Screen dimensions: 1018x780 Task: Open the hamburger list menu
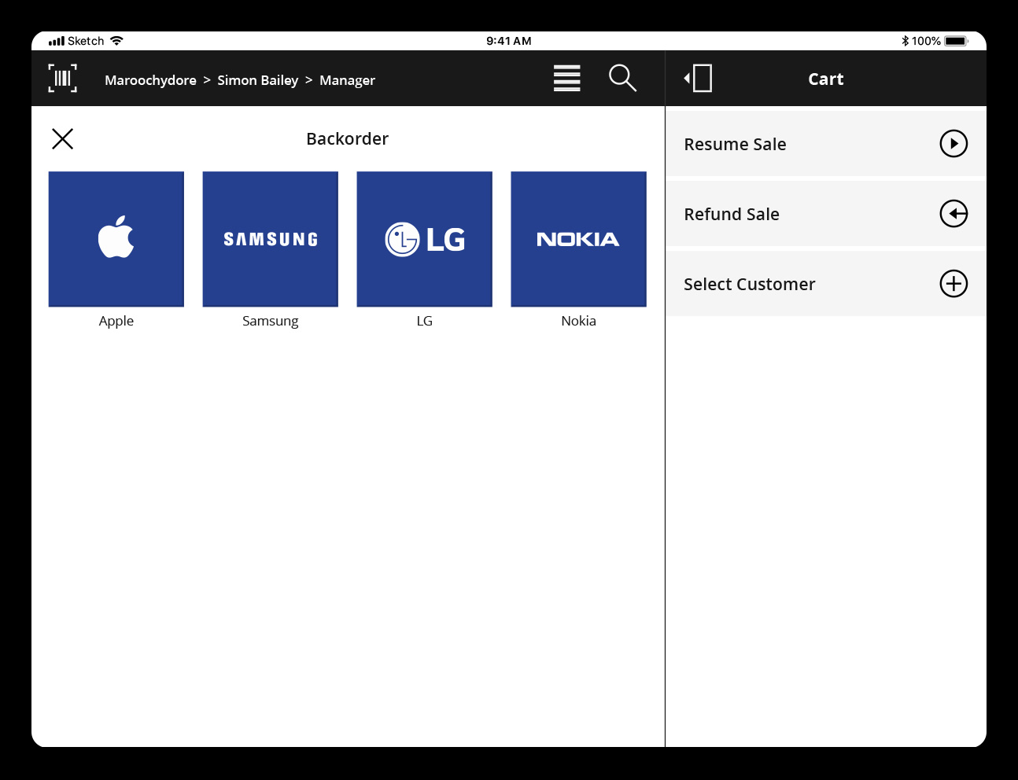(x=566, y=79)
